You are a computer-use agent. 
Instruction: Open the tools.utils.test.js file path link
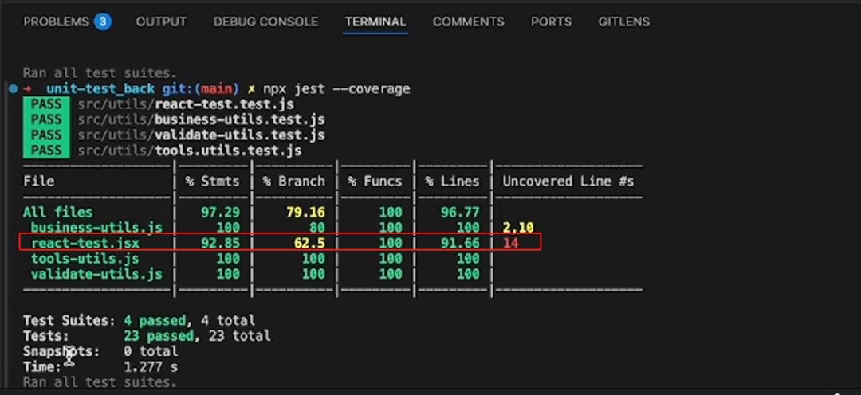(190, 150)
